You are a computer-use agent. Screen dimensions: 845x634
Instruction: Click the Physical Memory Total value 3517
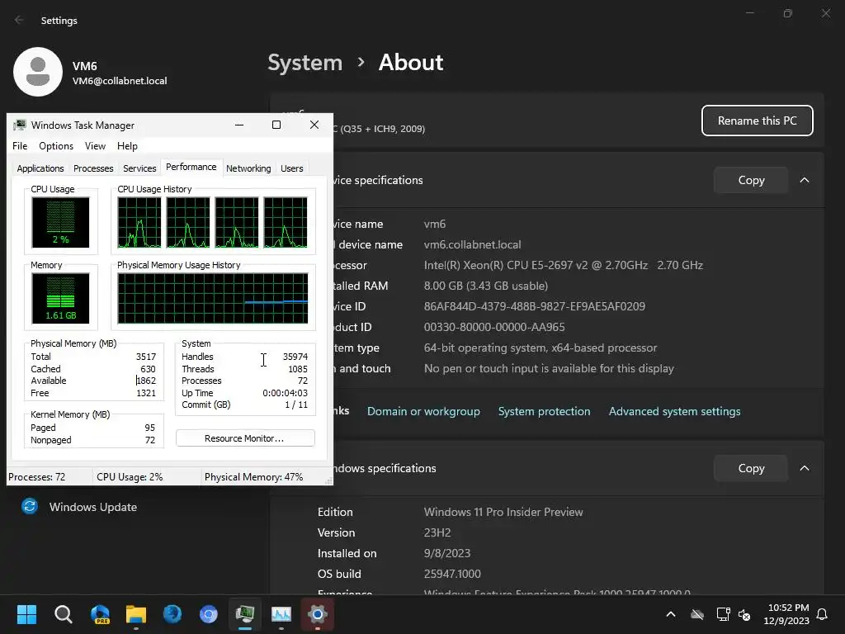[146, 357]
